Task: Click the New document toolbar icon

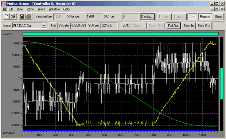Action: coord(6,17)
